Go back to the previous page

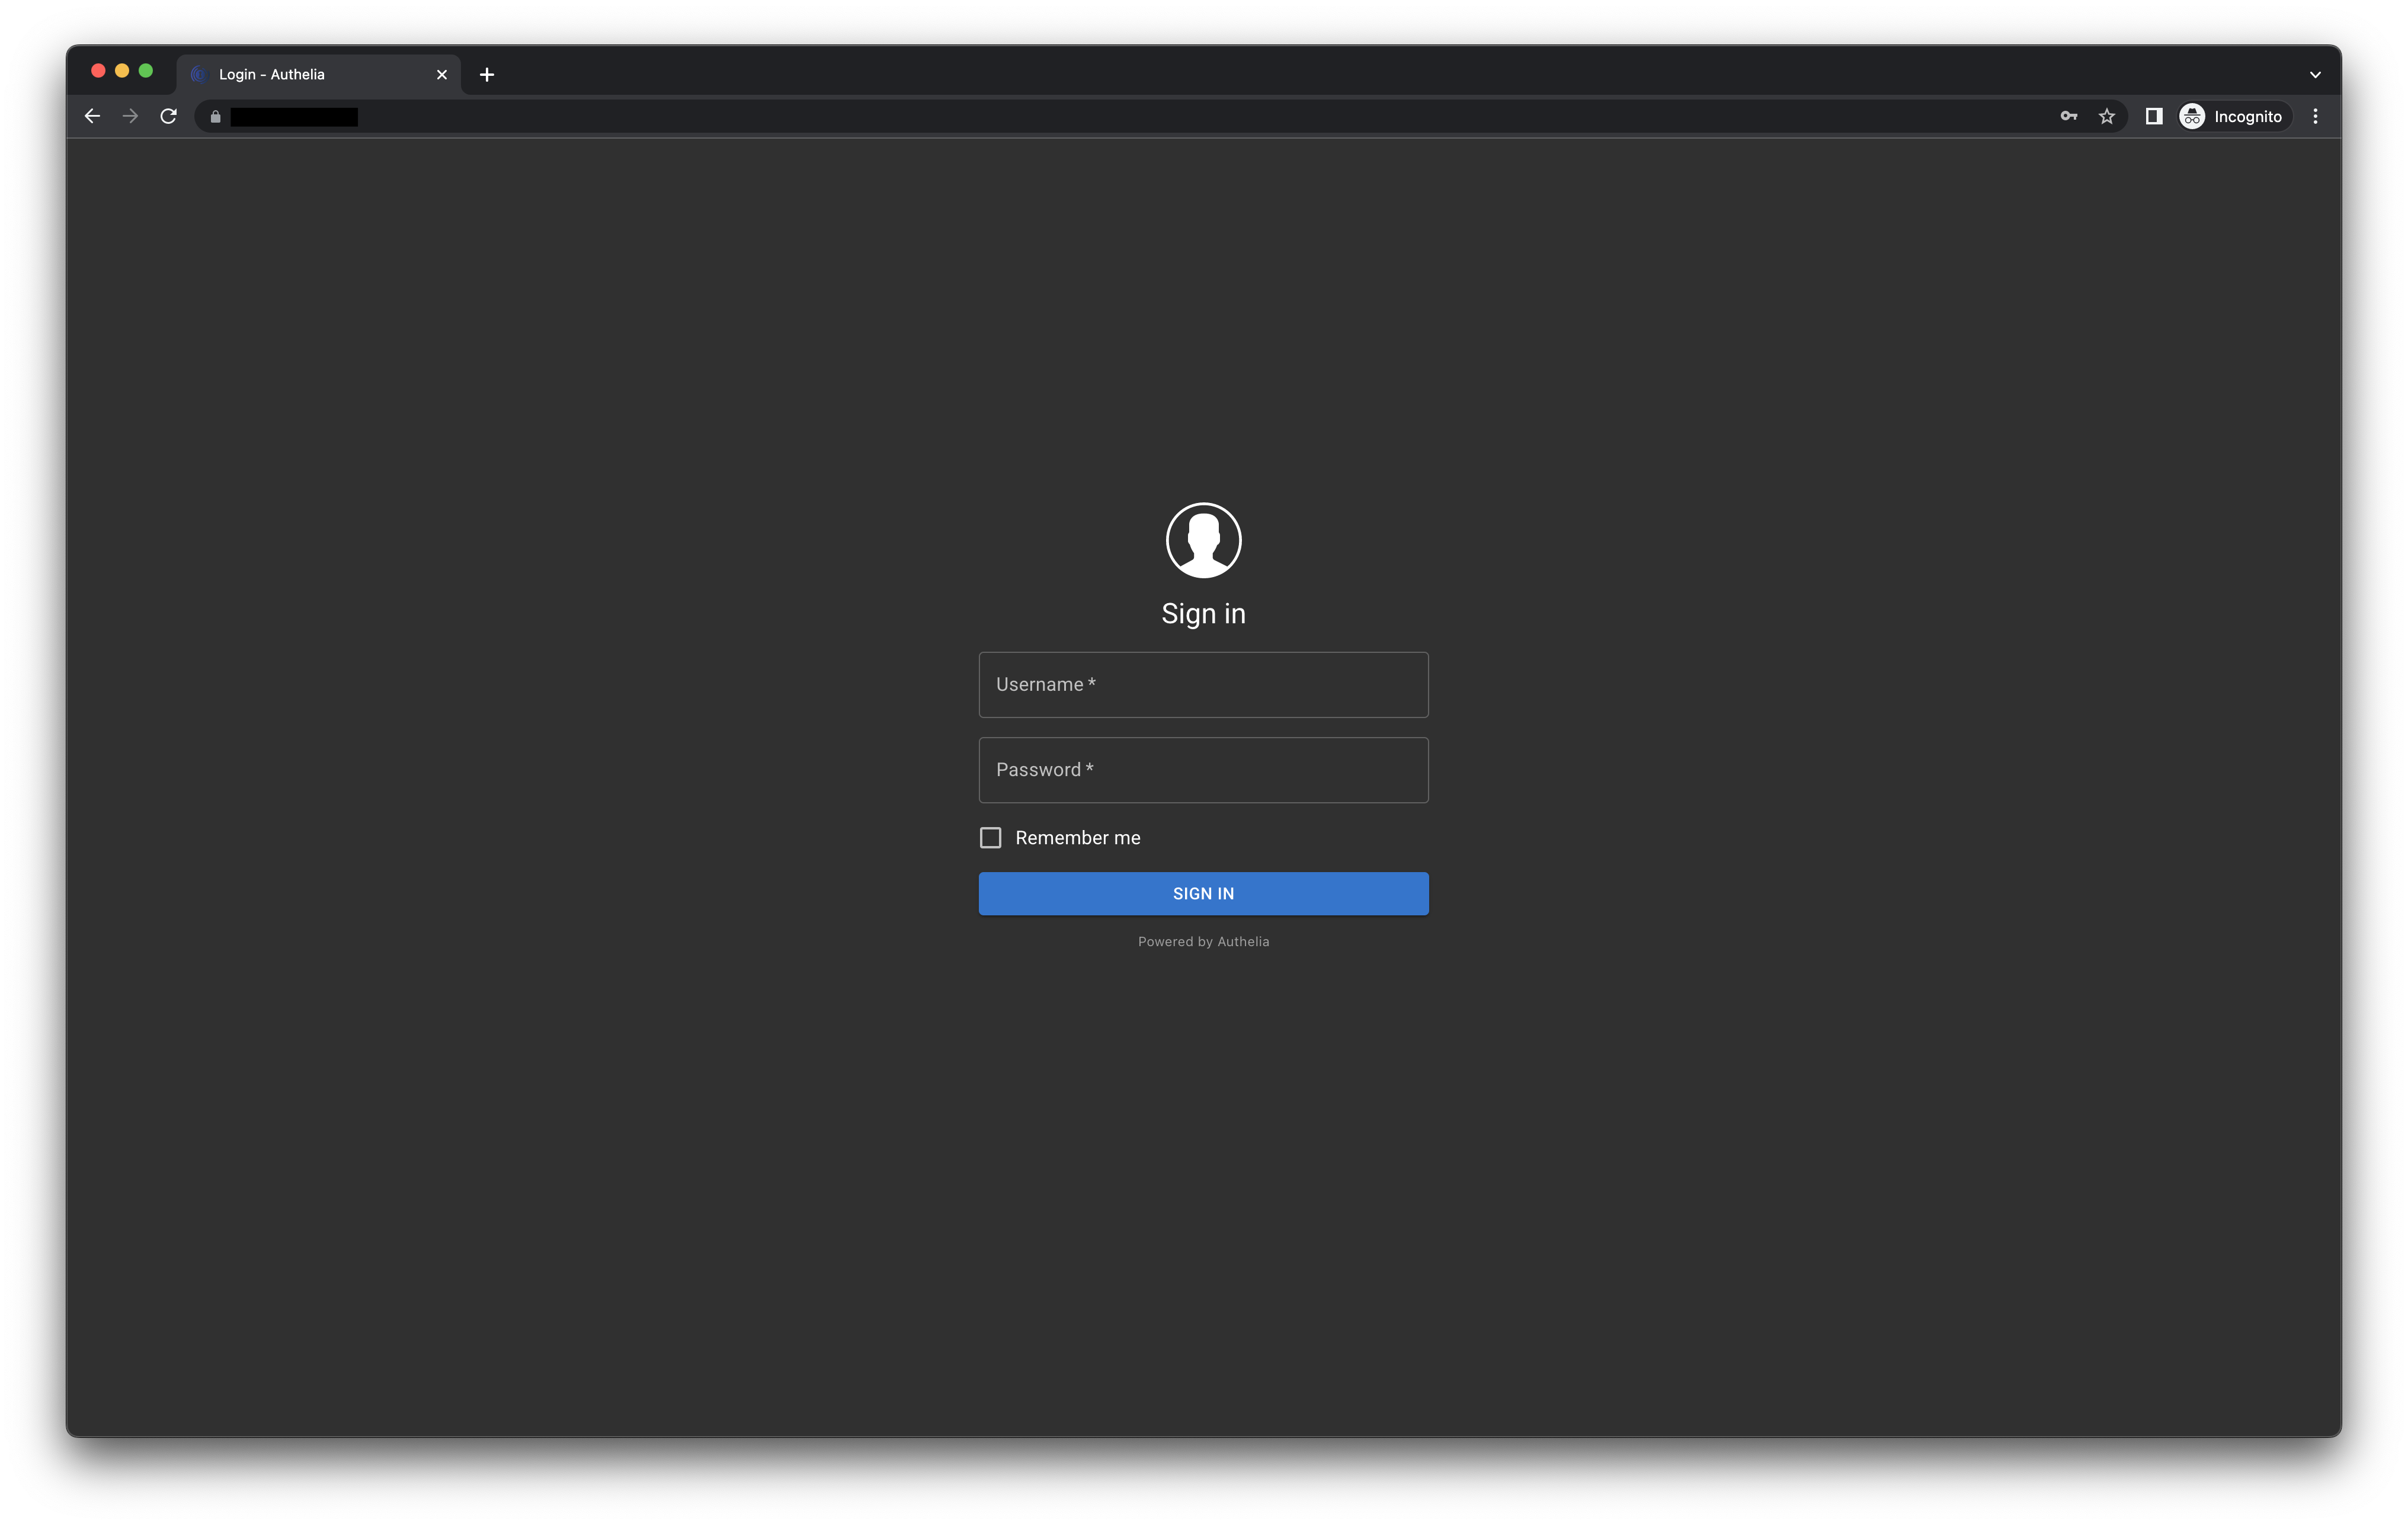coord(92,116)
